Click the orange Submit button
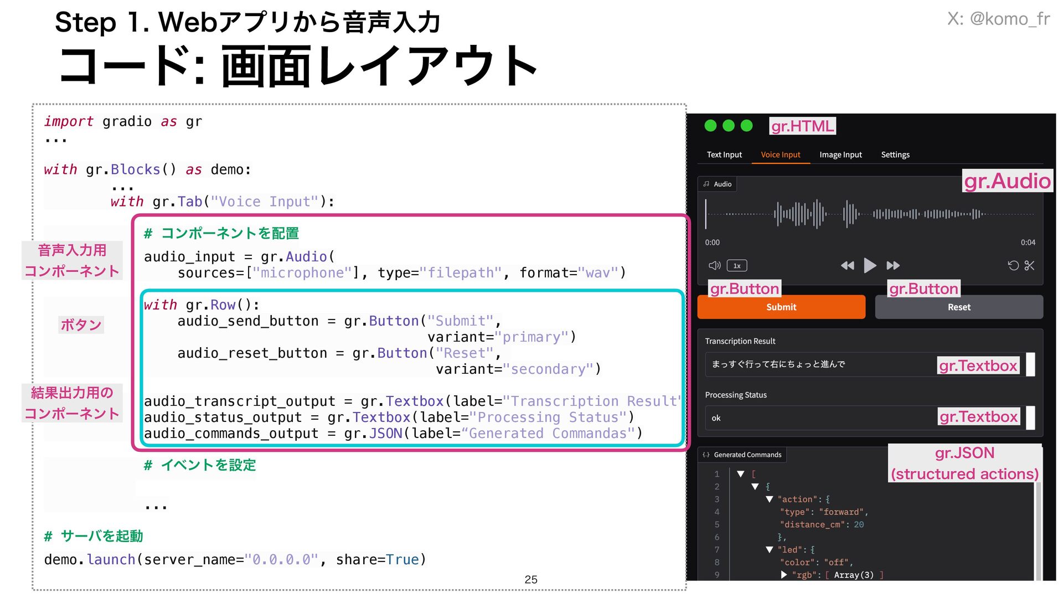Image resolution: width=1063 pixels, height=598 pixels. [x=781, y=307]
